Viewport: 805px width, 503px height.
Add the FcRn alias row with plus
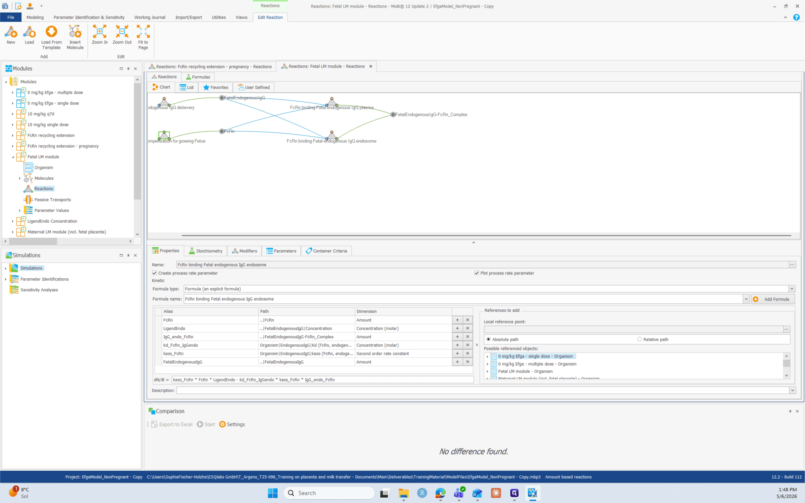pos(457,320)
